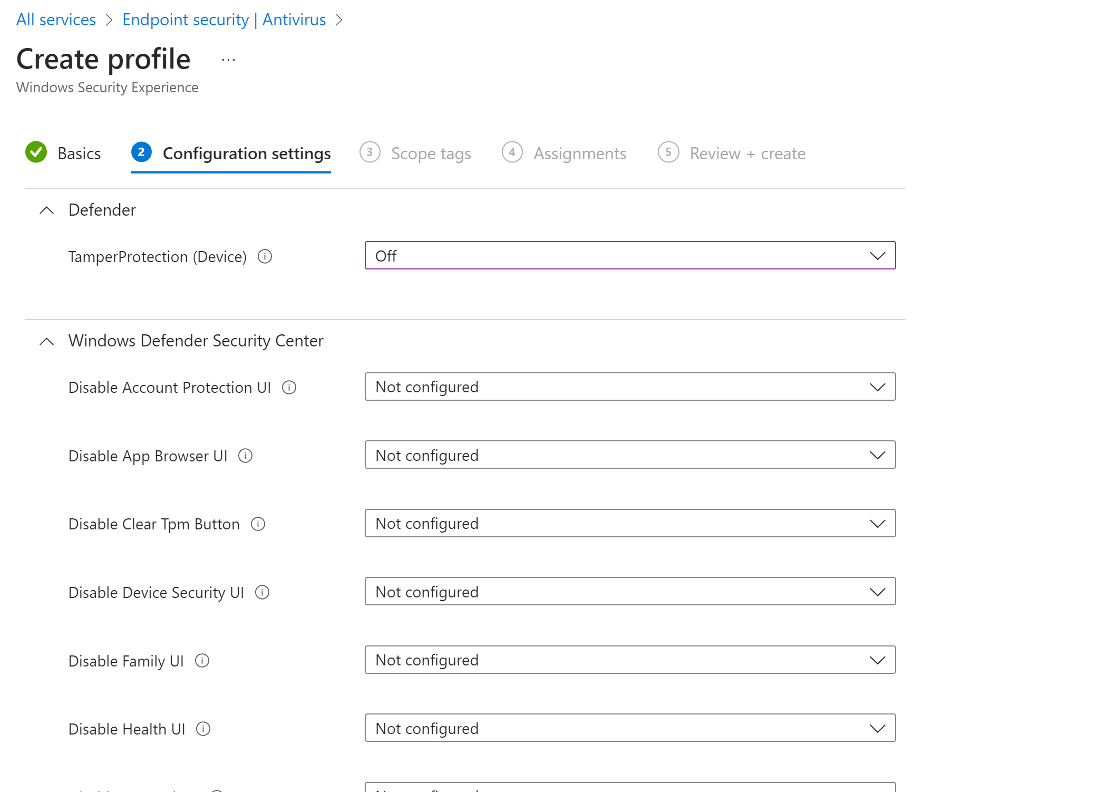Click the info icon beside Disable Health UI
1098x792 pixels.
(202, 729)
